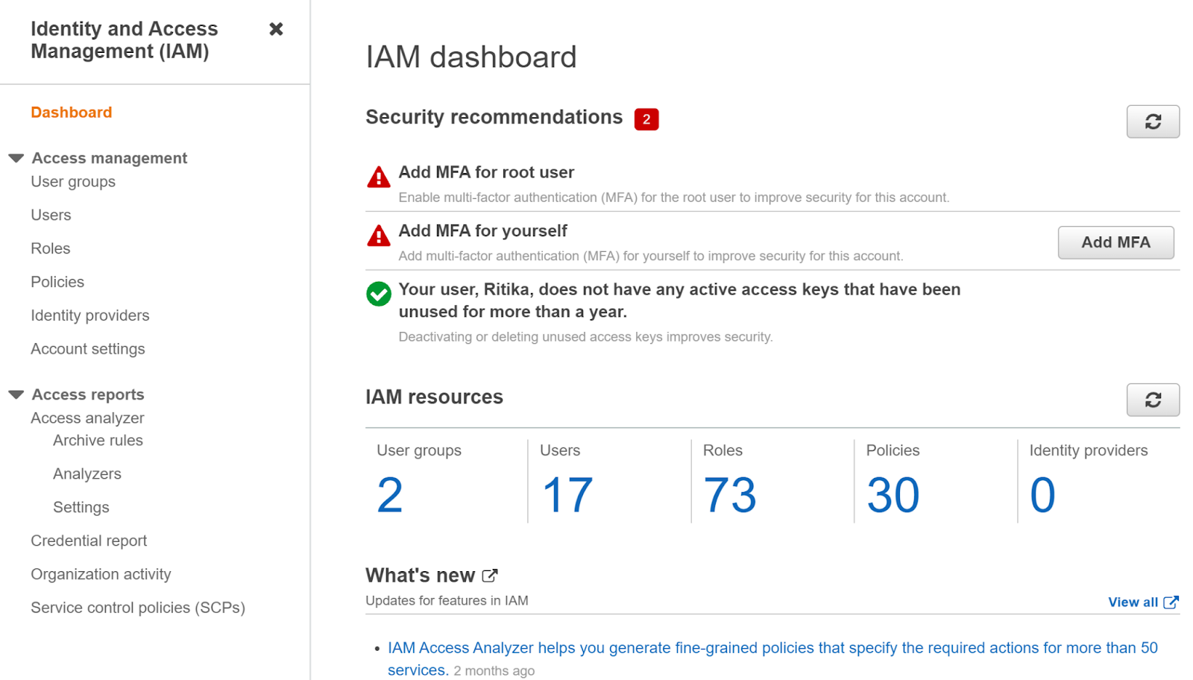Collapse the Access management section
The height and width of the screenshot is (680, 1193).
click(x=16, y=158)
